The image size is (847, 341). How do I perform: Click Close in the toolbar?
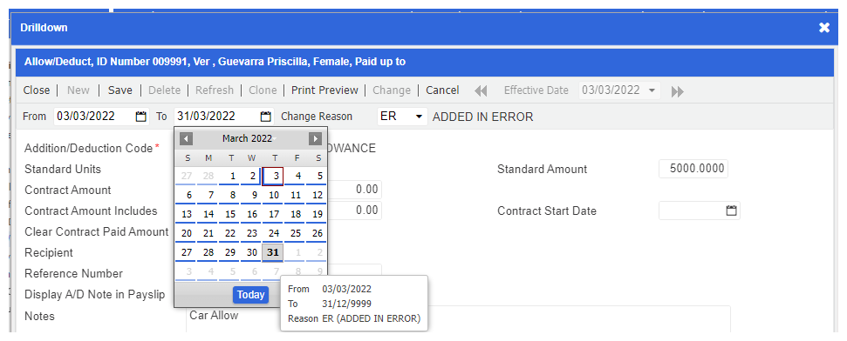pos(37,90)
